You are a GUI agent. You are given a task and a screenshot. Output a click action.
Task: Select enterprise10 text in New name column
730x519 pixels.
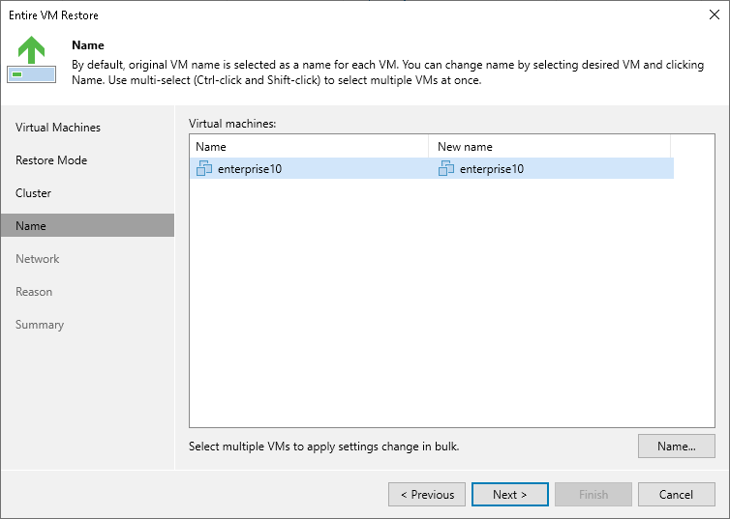coord(492,169)
